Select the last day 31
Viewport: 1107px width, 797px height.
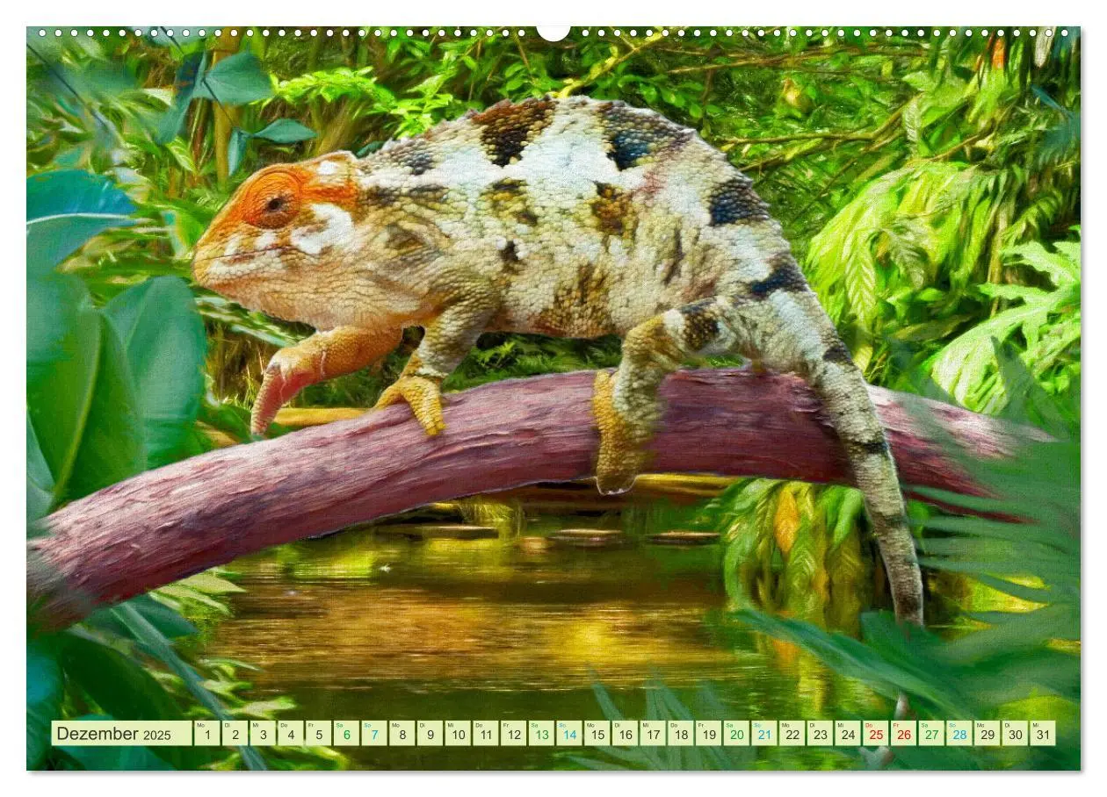1043,734
